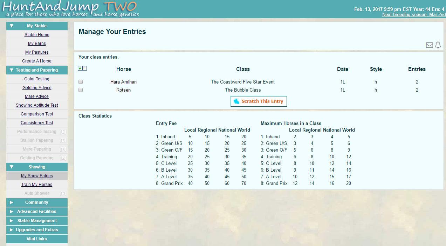Open the My Show Entries page
Image resolution: width=446 pixels, height=246 pixels.
click(37, 176)
